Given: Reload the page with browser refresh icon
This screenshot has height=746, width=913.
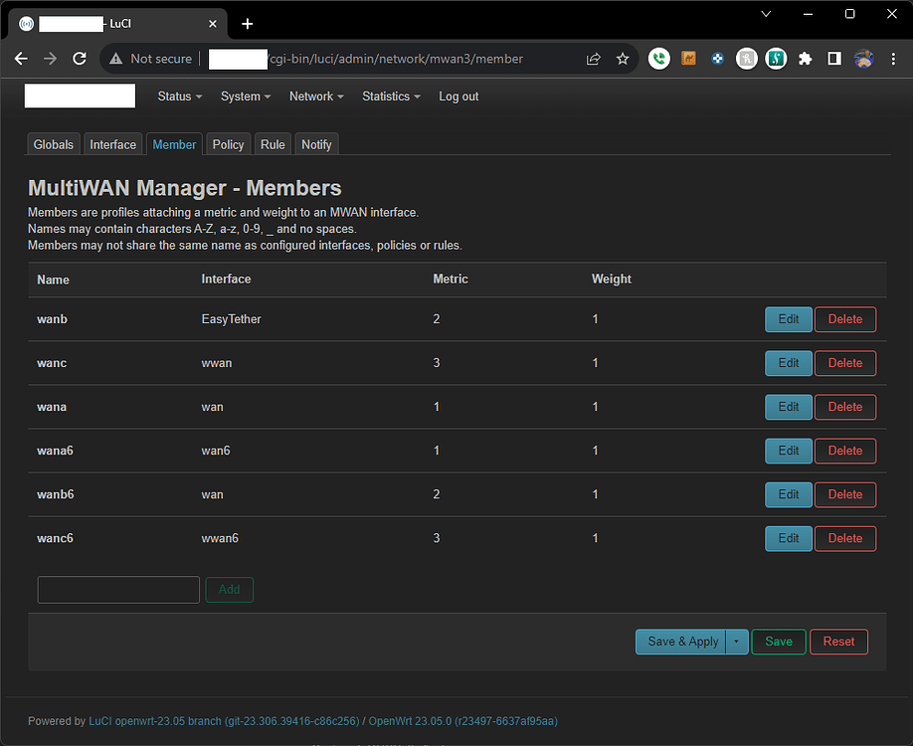Looking at the screenshot, I should 80,59.
